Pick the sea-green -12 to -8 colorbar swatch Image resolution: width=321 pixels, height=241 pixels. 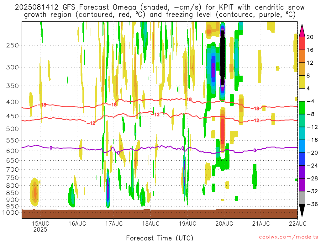(302, 120)
